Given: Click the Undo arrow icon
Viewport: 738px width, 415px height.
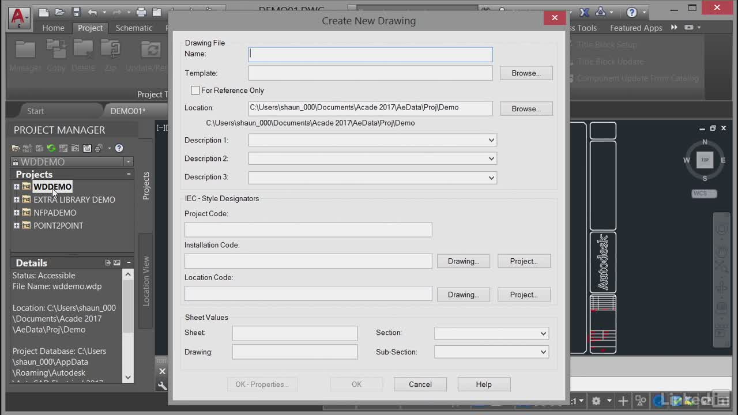Looking at the screenshot, I should pos(92,12).
